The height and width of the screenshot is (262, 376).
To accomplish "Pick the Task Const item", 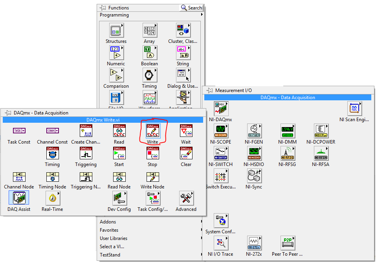I will (19, 130).
